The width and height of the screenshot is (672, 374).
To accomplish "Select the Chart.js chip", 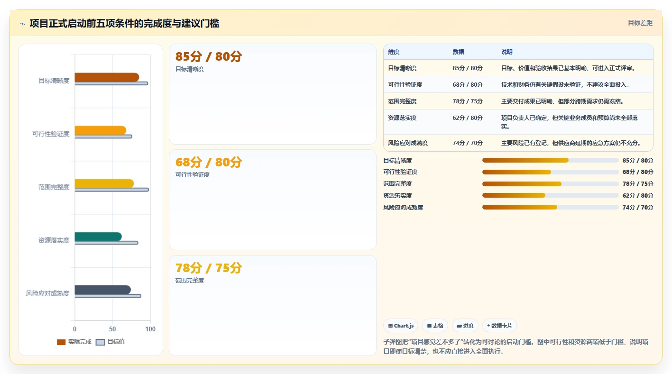I will pyautogui.click(x=401, y=326).
